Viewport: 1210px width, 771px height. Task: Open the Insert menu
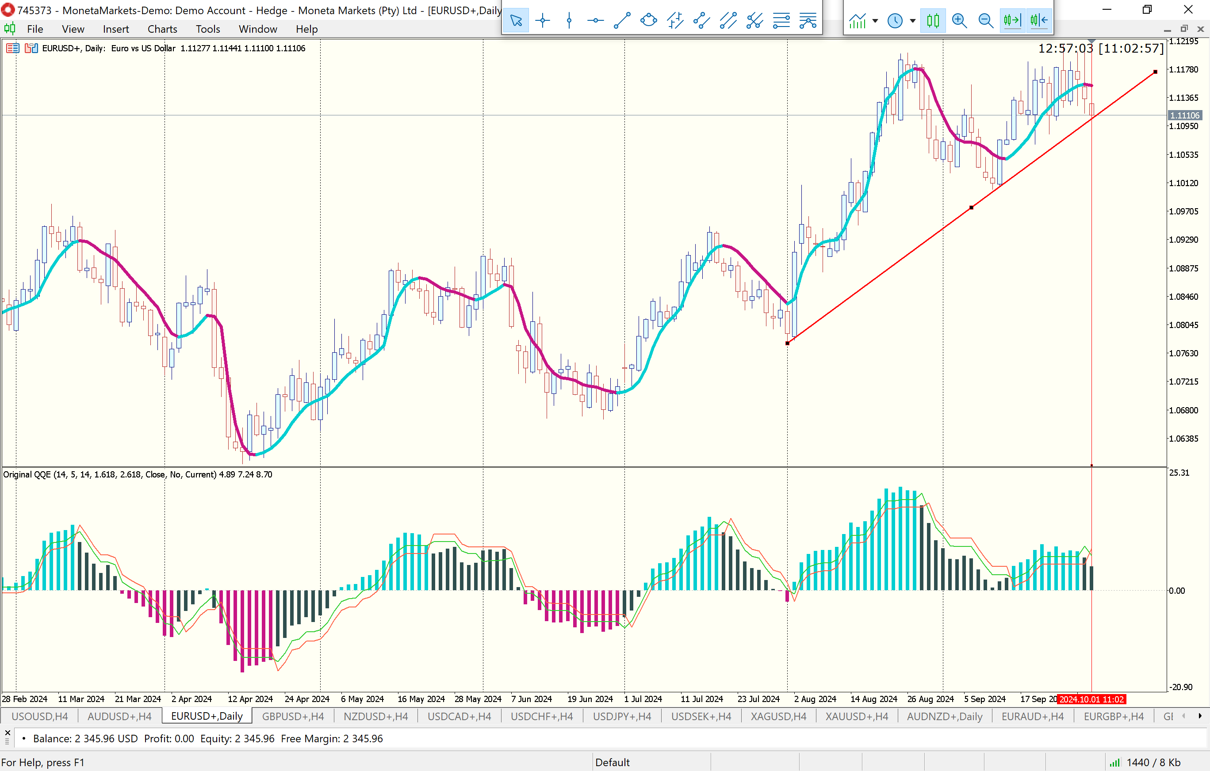115,29
